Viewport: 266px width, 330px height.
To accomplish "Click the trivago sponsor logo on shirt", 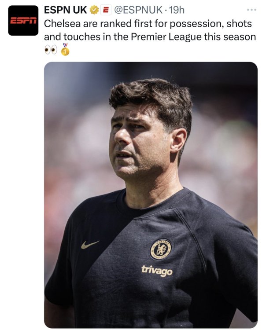I will 157,270.
